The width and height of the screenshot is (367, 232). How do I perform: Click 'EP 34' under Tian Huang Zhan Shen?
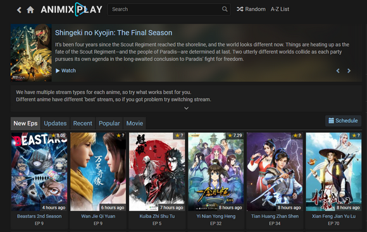275,223
